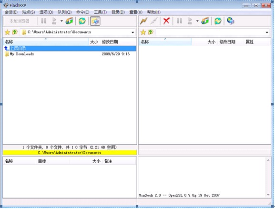This screenshot has height=209, width=275.
Task: Open the 查看(V) menu
Action: click(x=136, y=12)
